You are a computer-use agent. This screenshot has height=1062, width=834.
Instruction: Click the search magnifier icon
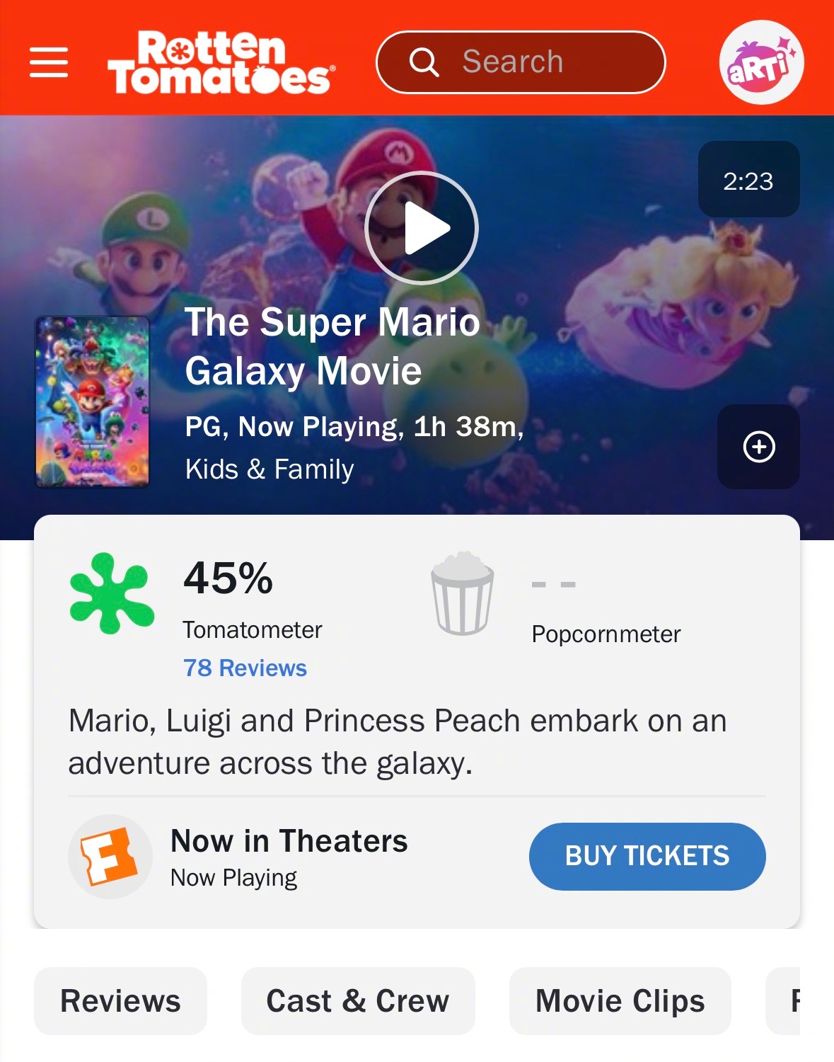(x=424, y=62)
